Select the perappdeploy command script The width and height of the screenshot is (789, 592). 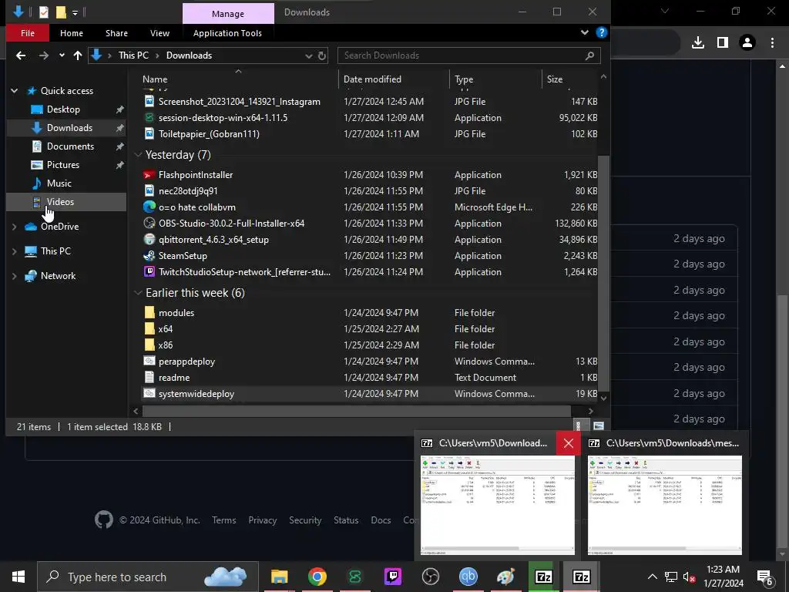186,362
